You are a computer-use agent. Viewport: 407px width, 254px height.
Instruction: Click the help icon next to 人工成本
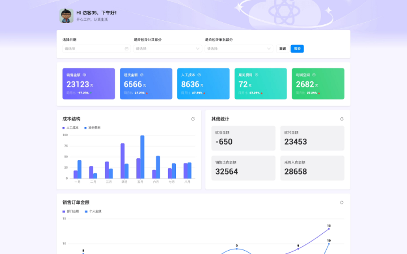pos(199,75)
